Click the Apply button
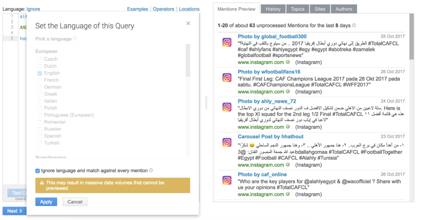This screenshot has width=423, height=220. click(x=46, y=202)
